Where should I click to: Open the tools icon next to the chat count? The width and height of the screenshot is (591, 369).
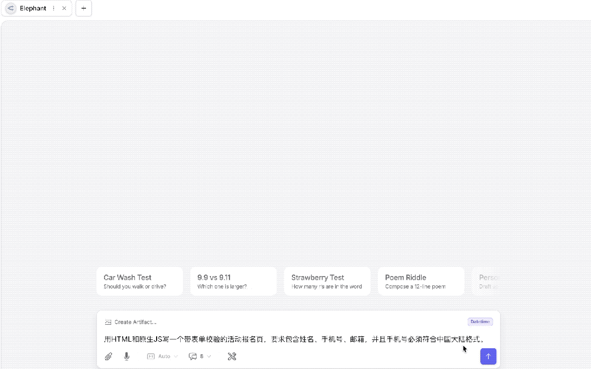[x=232, y=356]
